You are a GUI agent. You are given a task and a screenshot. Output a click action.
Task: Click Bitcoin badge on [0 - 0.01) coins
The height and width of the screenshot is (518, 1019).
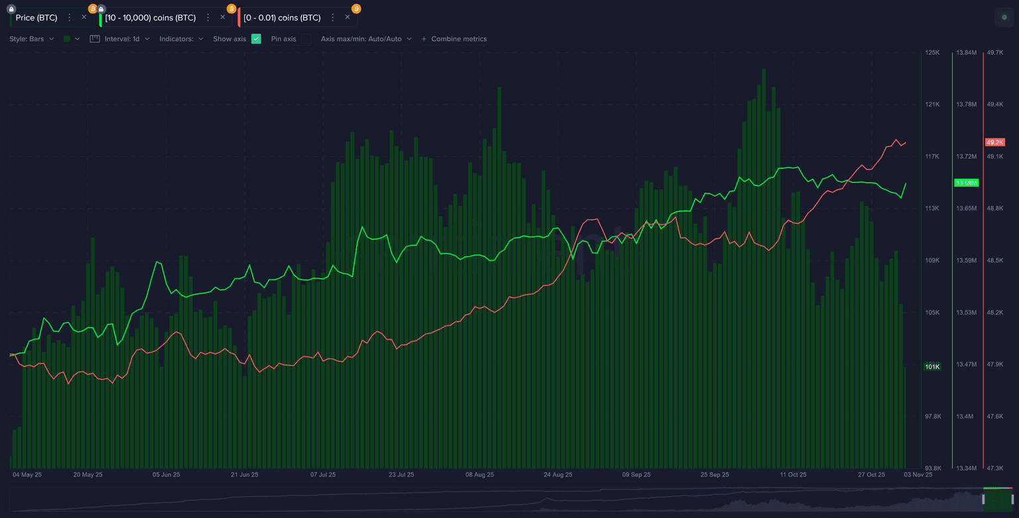coord(356,9)
